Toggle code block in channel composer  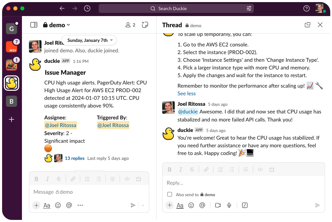(138, 179)
